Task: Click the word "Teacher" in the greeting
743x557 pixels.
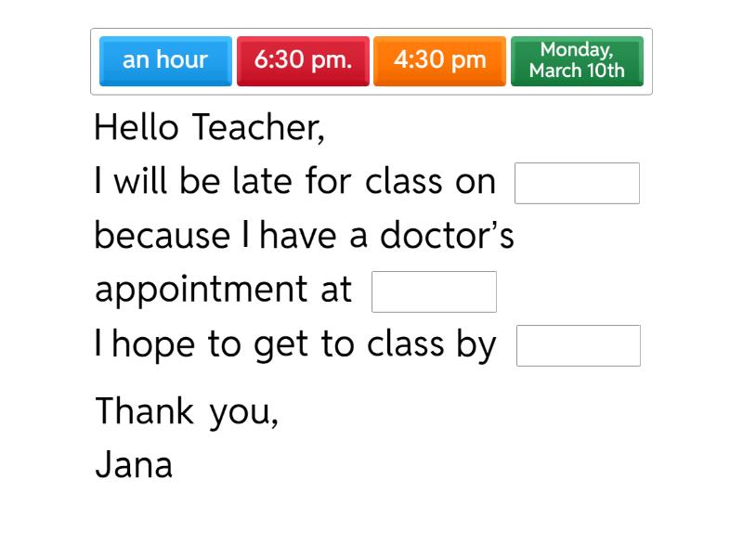Action: [x=257, y=128]
